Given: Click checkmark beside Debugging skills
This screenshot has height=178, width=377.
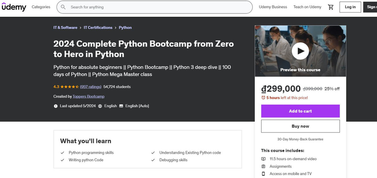Looking at the screenshot, I should click(153, 160).
